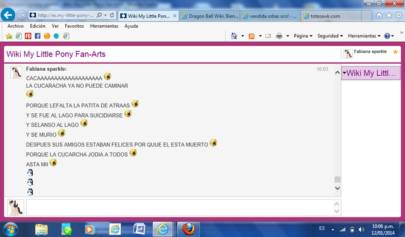Viewport: 405px width, 237px height.
Task: Open Windows Media Player from taskbar
Action: coord(89,229)
